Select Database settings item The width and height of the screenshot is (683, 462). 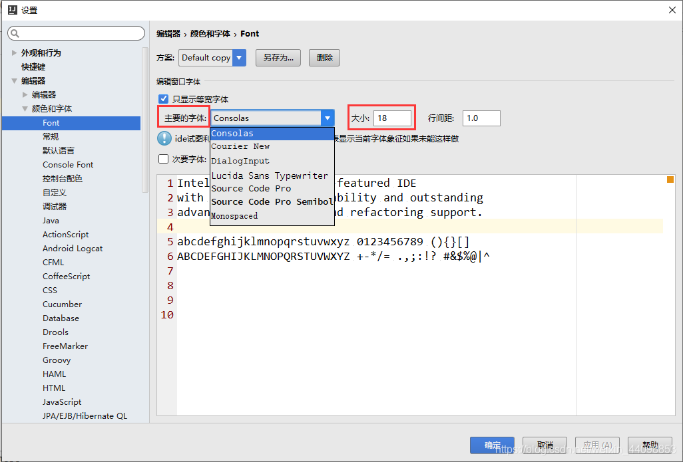(x=61, y=318)
